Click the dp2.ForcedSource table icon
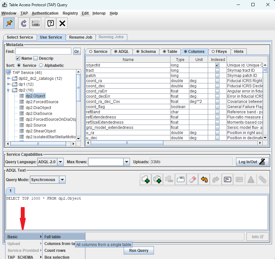 click(21, 102)
